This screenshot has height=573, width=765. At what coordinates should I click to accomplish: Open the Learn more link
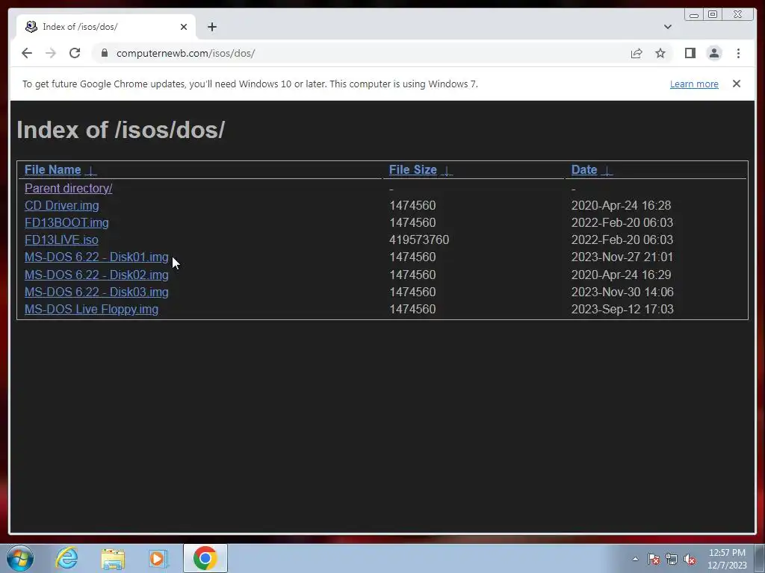pos(694,84)
